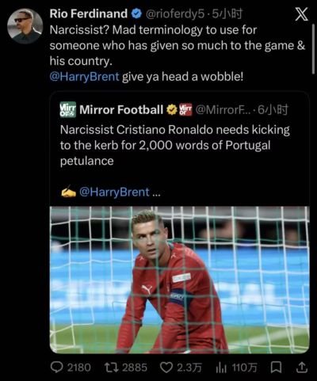Click Mirror Football's gold verified badge

click(x=172, y=109)
